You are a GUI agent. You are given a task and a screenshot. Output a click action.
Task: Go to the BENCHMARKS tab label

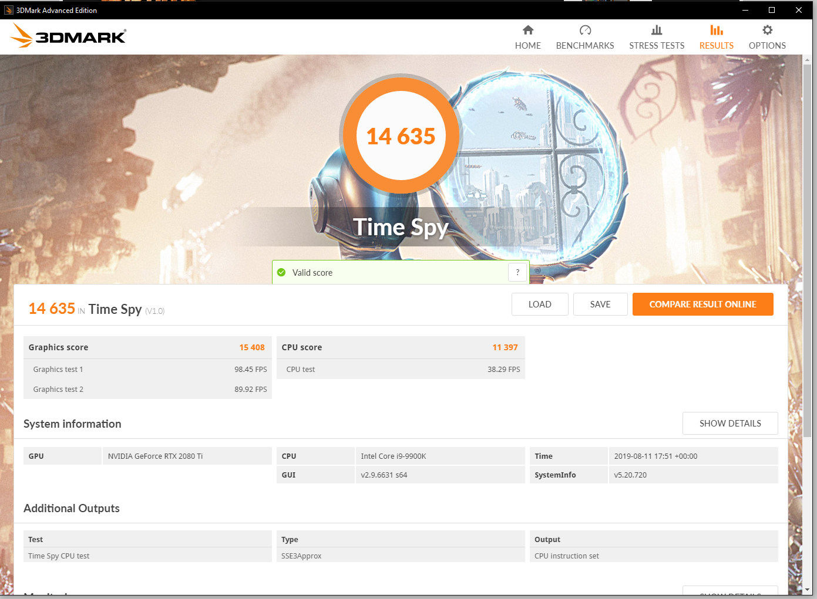coord(584,46)
